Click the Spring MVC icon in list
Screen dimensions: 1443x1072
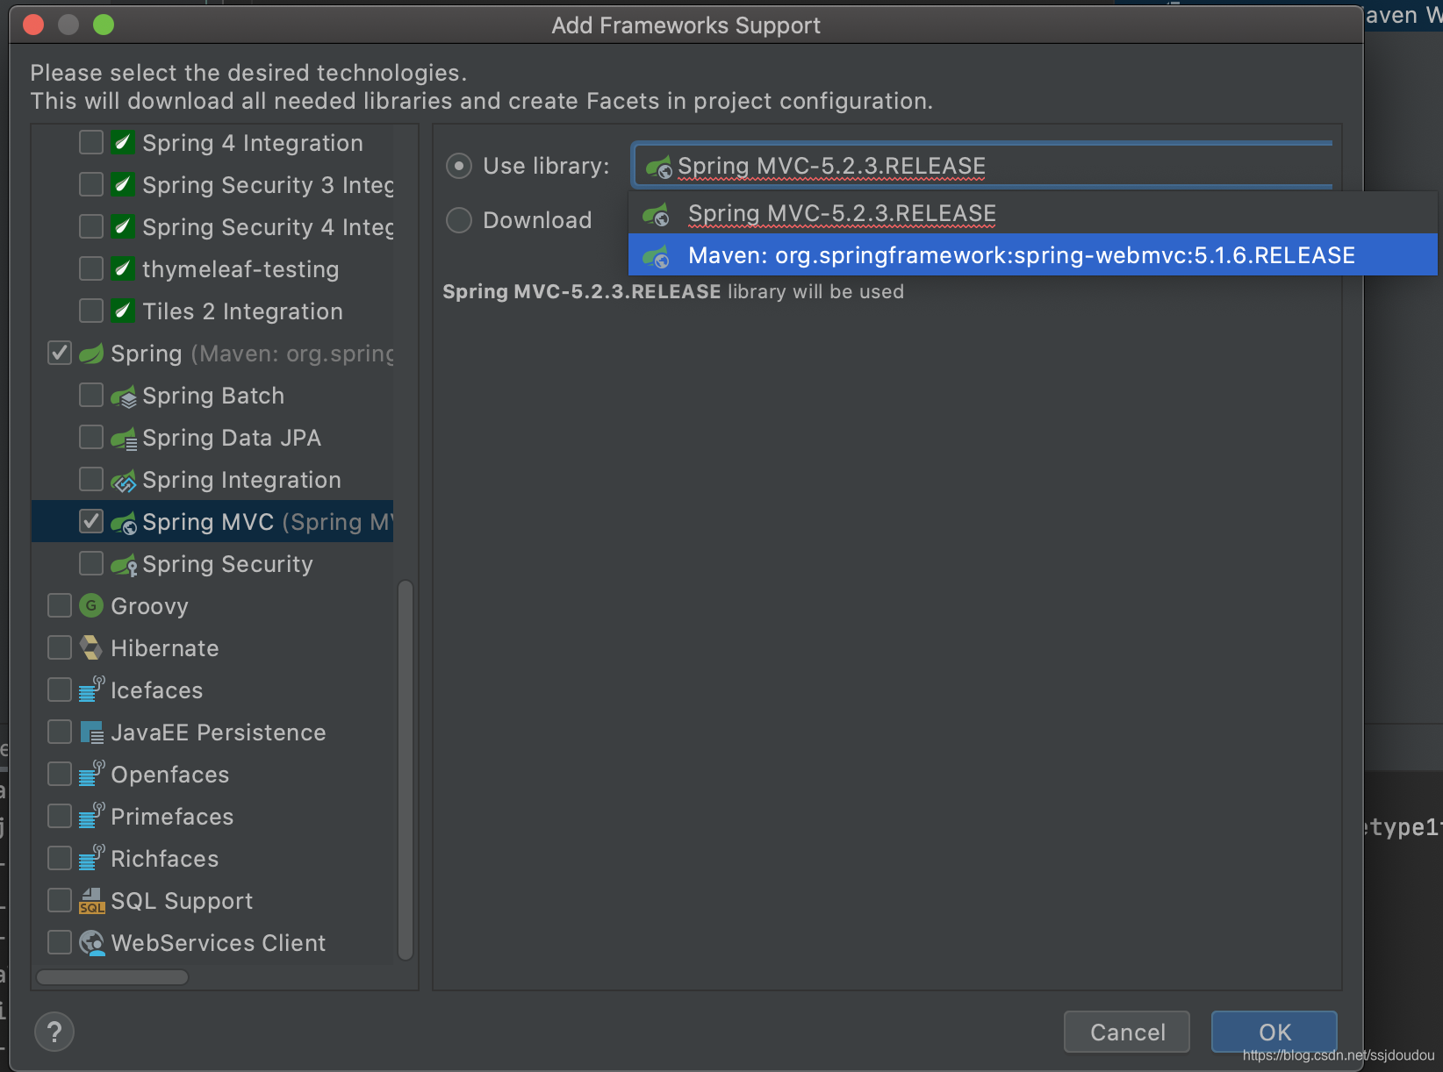pos(124,522)
